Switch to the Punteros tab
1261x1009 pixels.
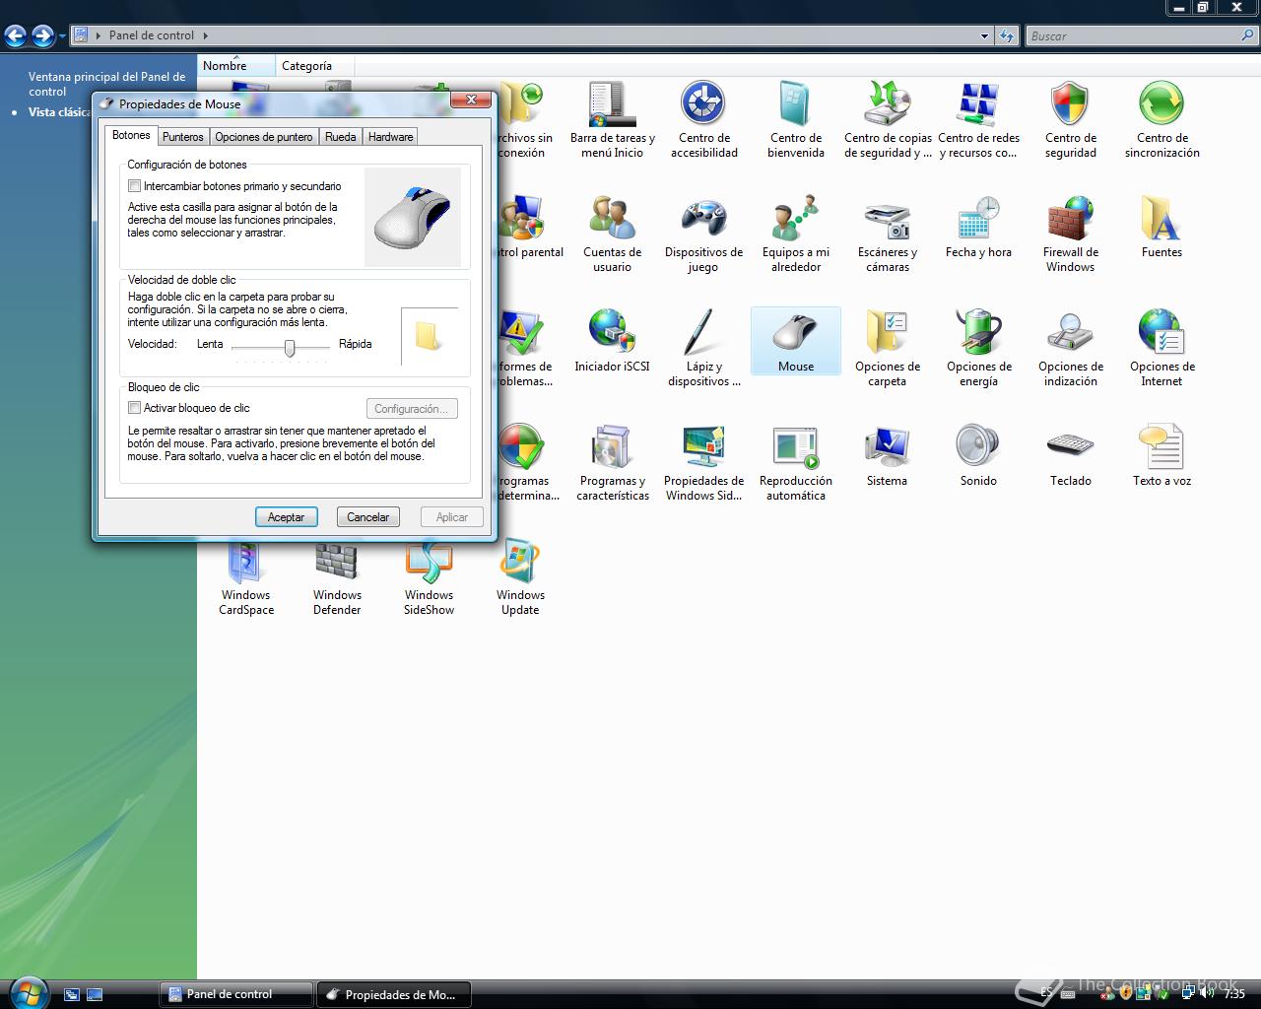pyautogui.click(x=182, y=137)
